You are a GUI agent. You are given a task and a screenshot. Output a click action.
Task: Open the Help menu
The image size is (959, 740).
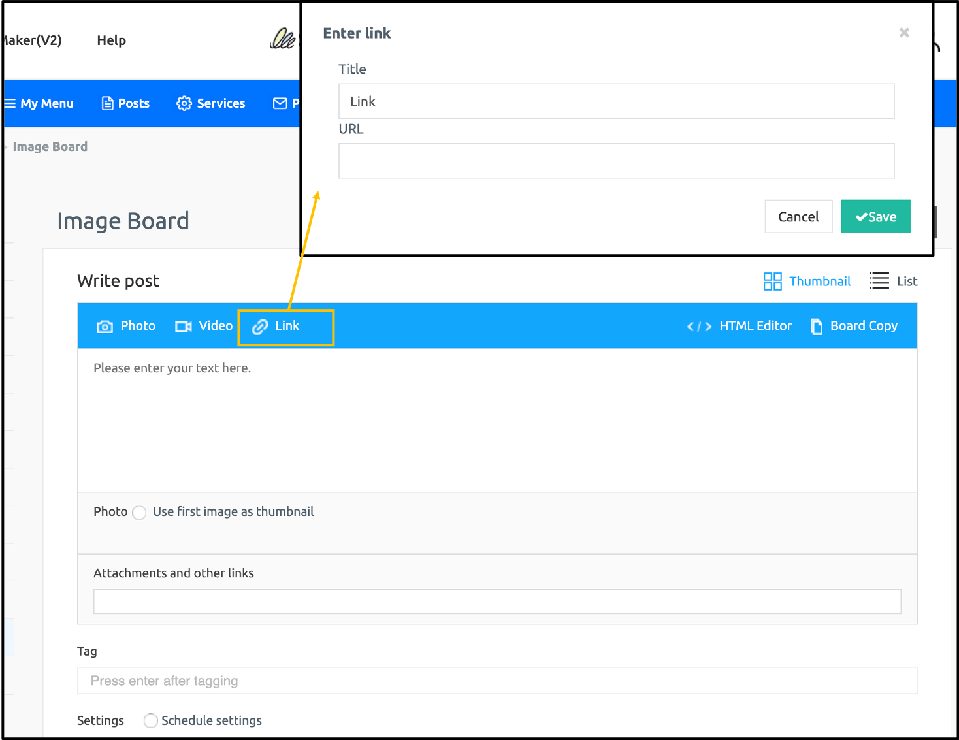click(111, 40)
